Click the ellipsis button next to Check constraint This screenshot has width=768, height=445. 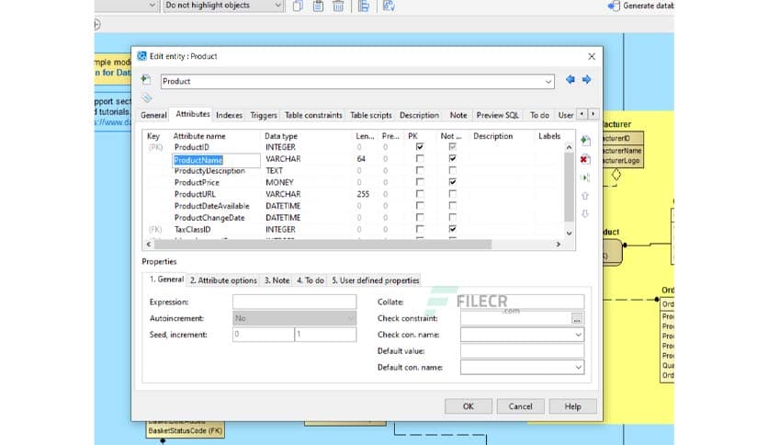(577, 318)
